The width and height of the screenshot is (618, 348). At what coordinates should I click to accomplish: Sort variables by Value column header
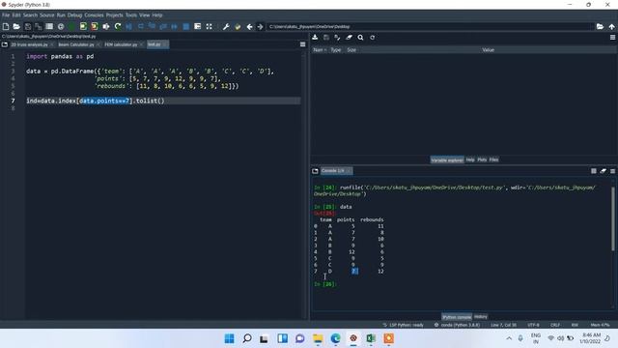488,50
